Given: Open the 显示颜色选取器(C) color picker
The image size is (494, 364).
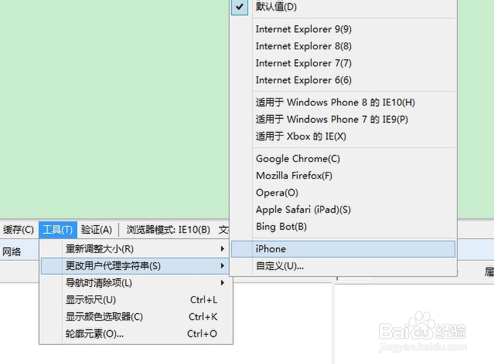Looking at the screenshot, I should click(x=104, y=317).
